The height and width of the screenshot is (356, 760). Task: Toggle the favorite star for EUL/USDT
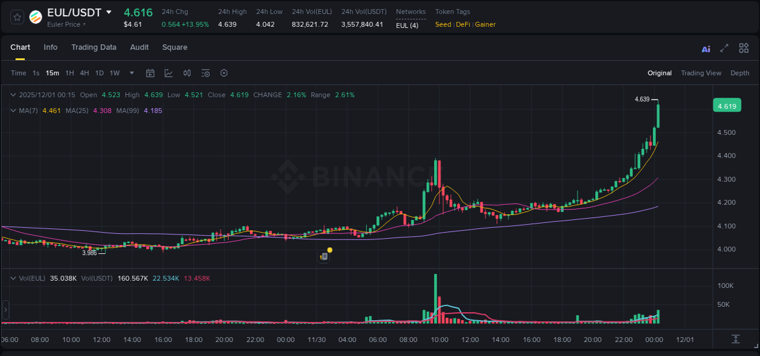point(17,18)
